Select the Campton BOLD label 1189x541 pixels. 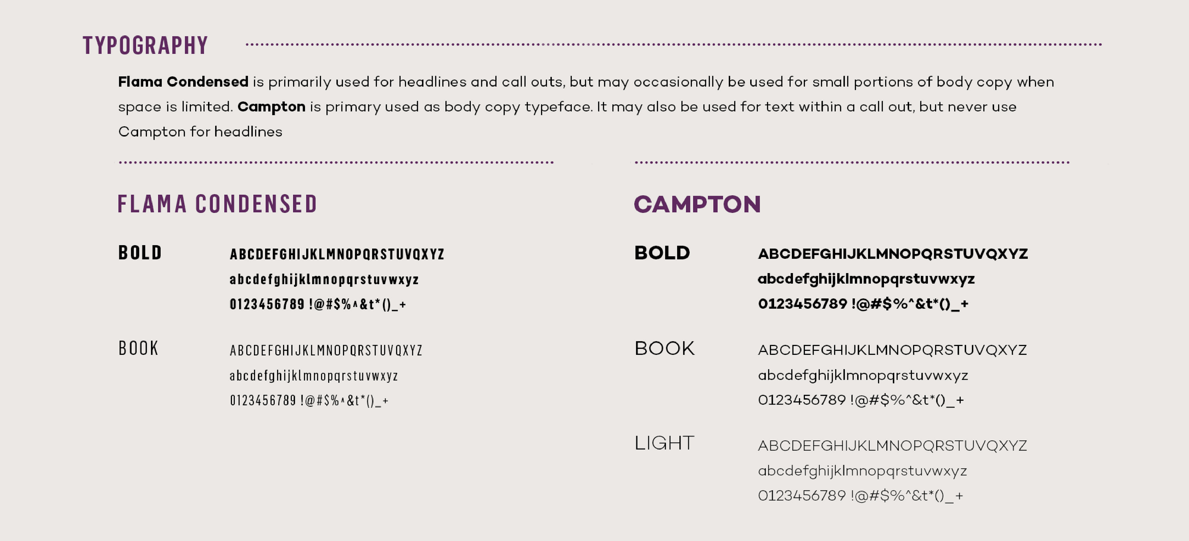662,253
